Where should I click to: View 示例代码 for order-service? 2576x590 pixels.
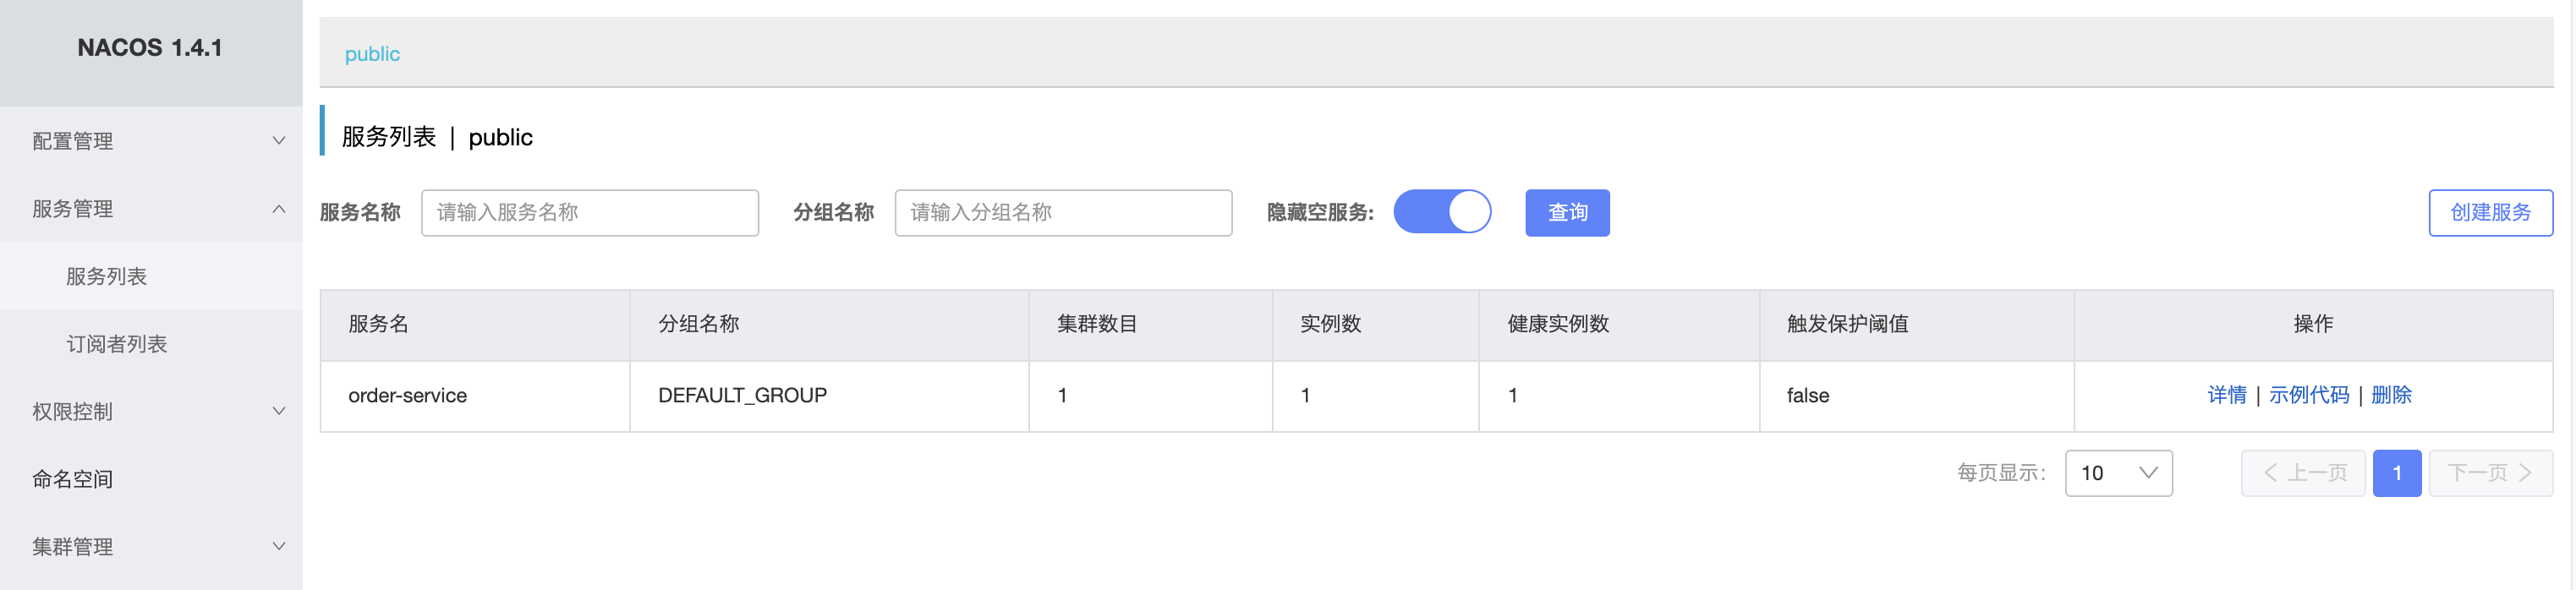[2308, 395]
